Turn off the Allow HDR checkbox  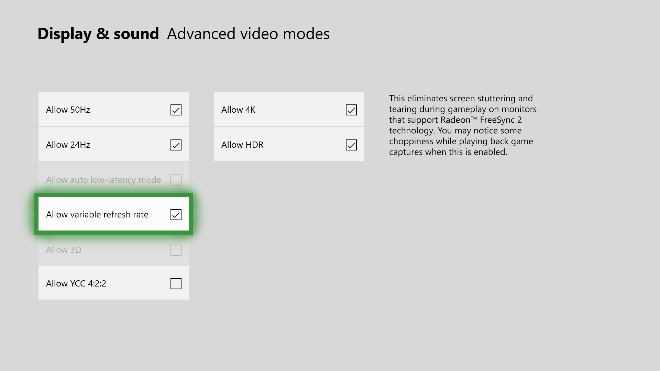pyautogui.click(x=351, y=145)
